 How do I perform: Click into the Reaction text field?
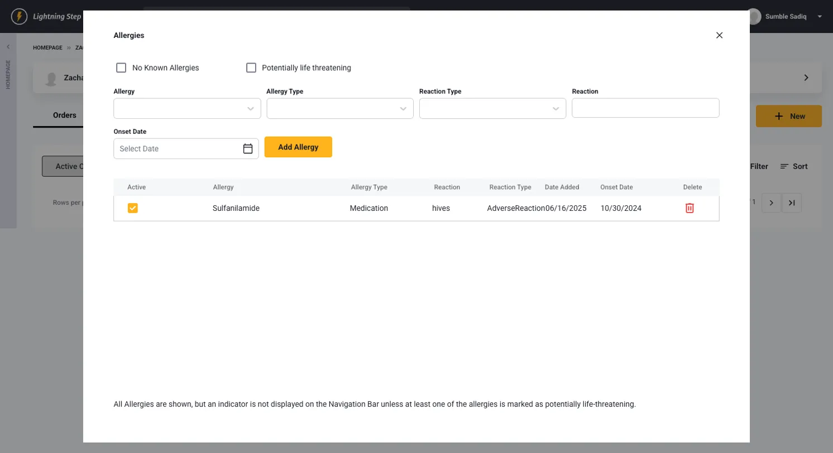point(645,108)
